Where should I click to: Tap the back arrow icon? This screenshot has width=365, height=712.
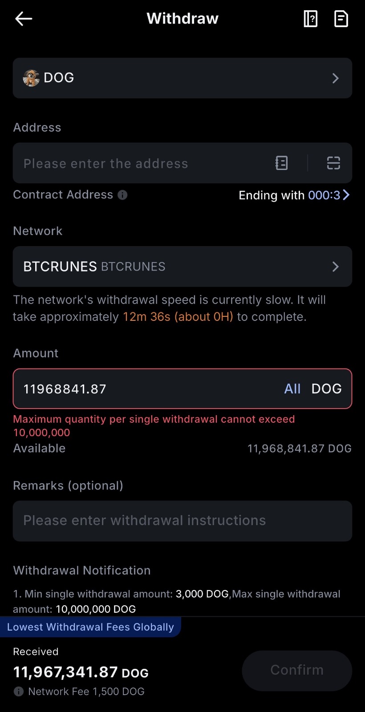[24, 19]
